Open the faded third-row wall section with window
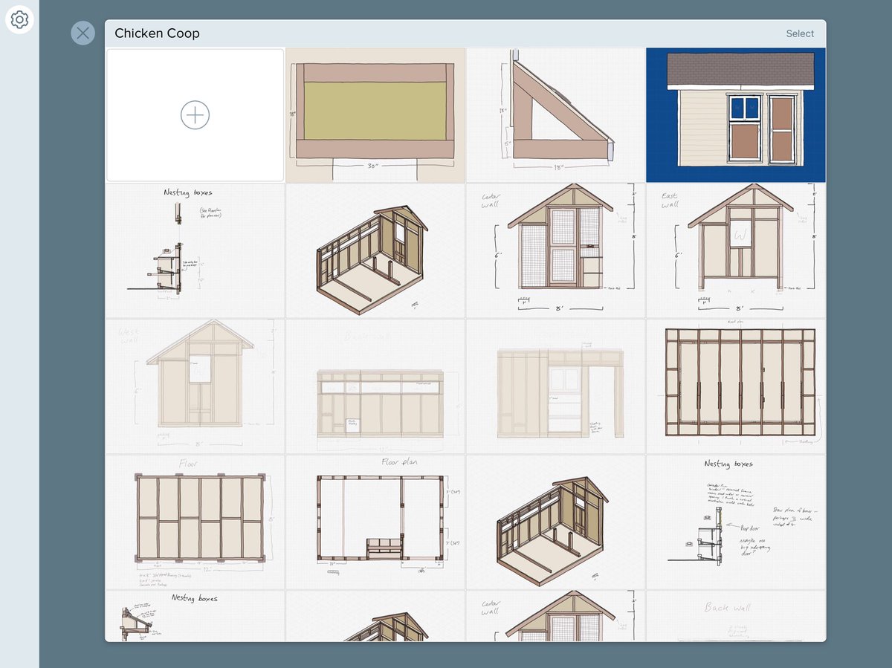The width and height of the screenshot is (892, 668). pyautogui.click(x=556, y=386)
